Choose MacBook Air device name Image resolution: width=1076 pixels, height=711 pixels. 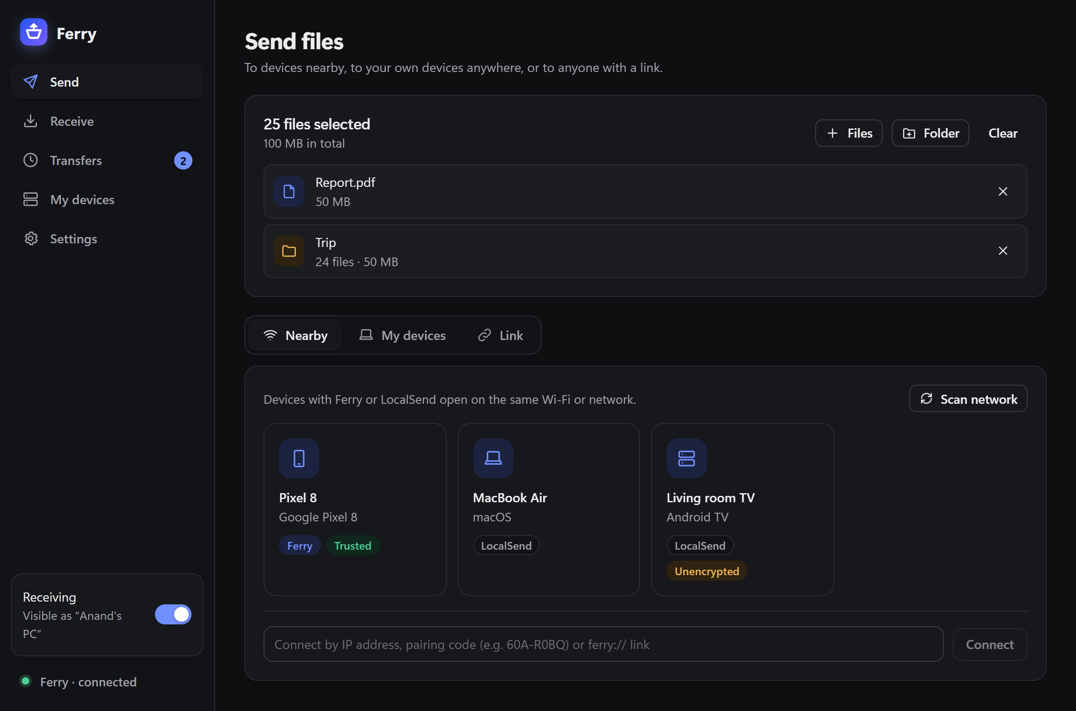pos(510,498)
